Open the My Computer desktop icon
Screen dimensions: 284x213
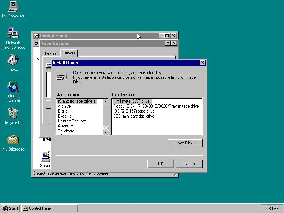(x=13, y=10)
